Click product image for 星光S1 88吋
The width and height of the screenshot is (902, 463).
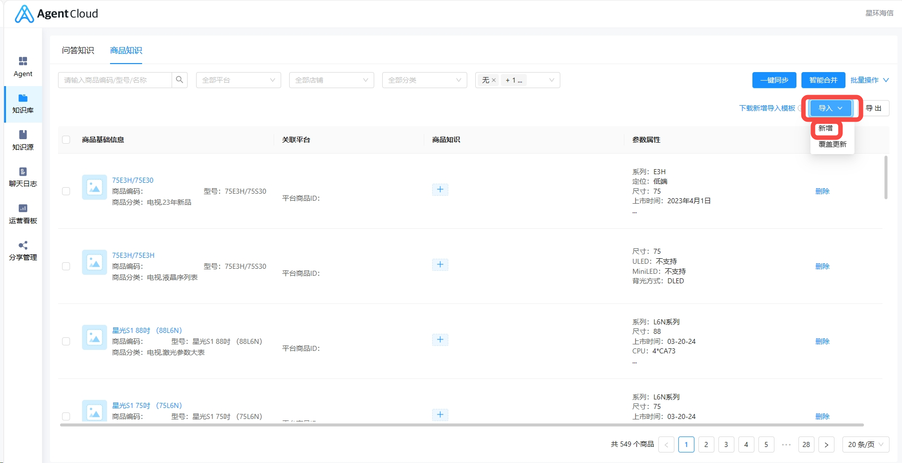click(95, 337)
